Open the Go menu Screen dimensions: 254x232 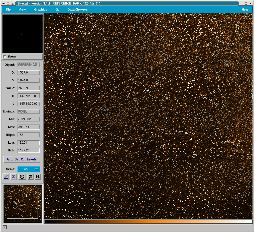click(57, 10)
